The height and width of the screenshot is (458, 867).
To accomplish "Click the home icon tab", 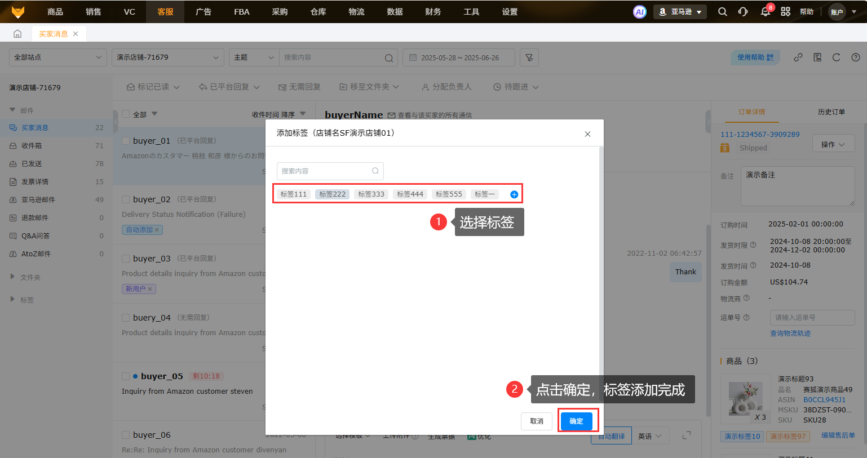I will tap(17, 34).
